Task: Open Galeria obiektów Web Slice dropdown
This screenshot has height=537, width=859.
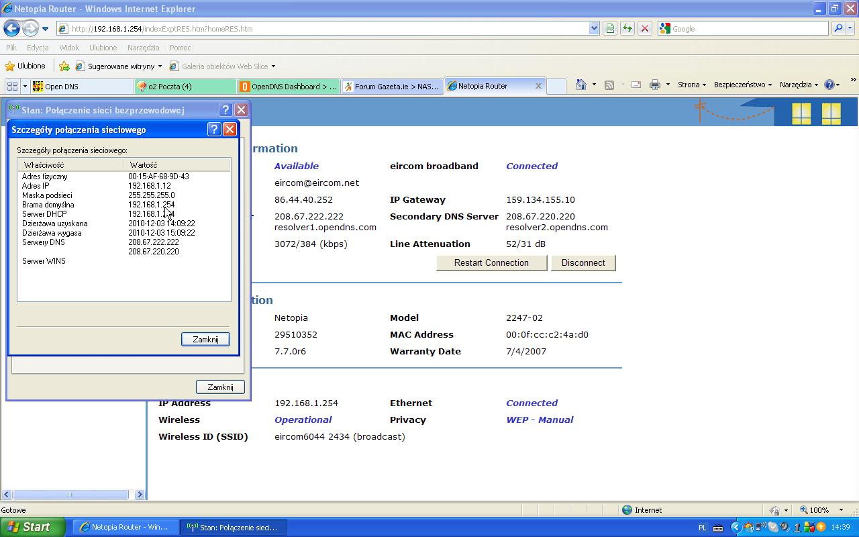Action: pos(222,66)
